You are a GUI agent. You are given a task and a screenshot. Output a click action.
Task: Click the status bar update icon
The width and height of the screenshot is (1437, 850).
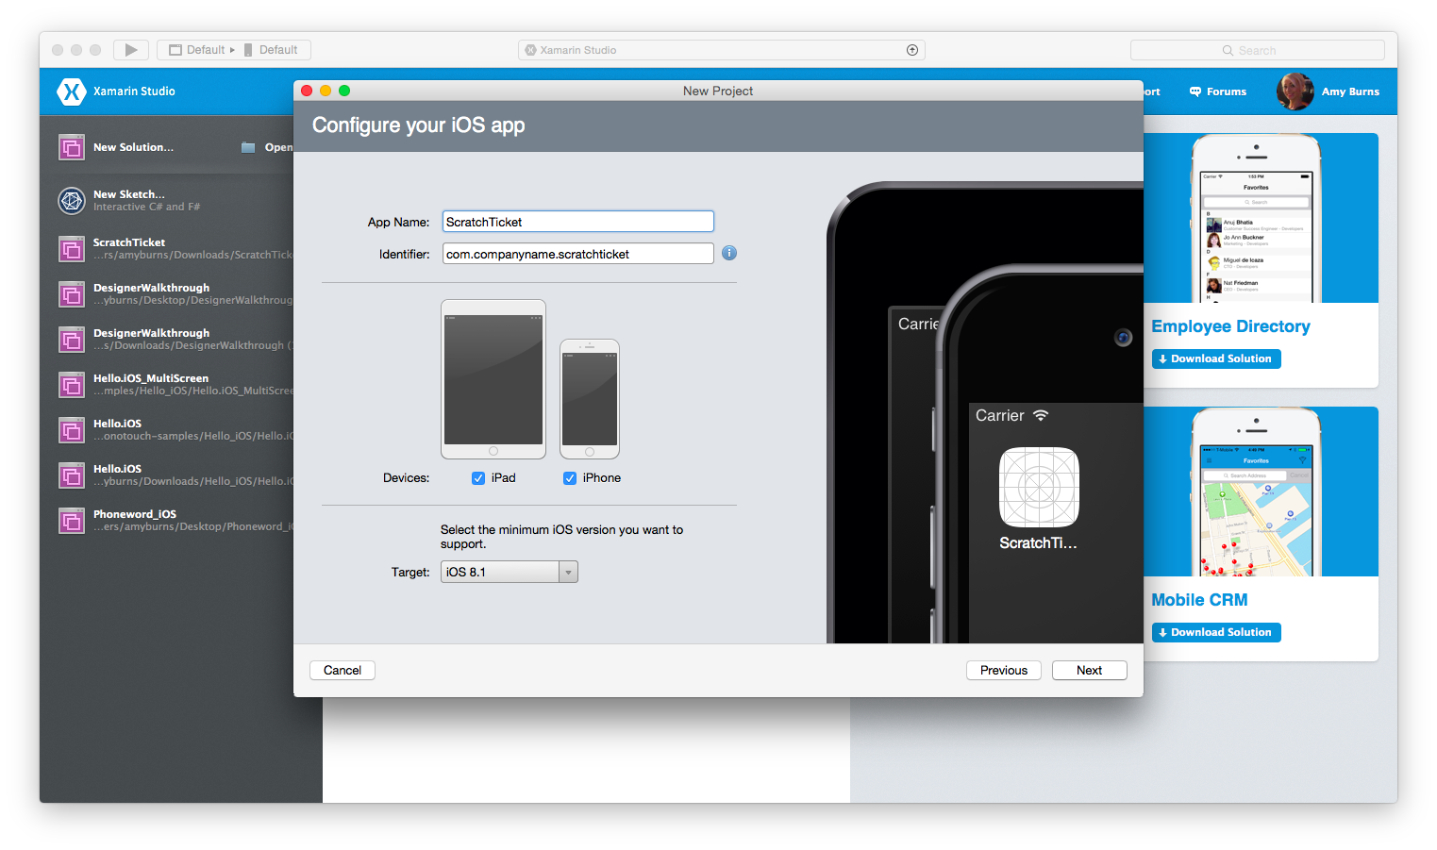(x=912, y=50)
